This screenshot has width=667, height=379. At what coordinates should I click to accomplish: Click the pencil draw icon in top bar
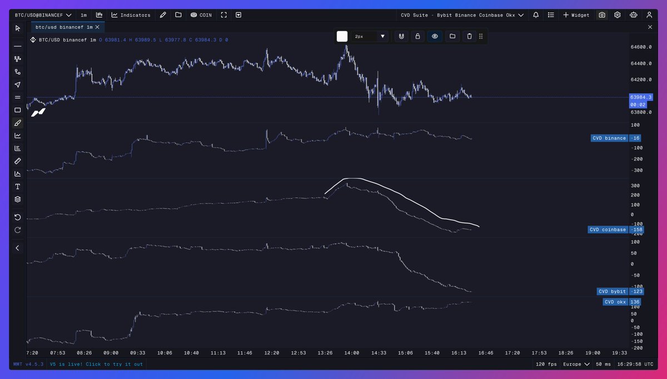click(x=163, y=15)
